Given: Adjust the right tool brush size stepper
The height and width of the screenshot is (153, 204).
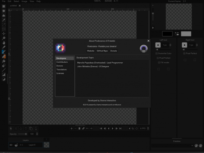Looking at the screenshot, I should 197,45.
